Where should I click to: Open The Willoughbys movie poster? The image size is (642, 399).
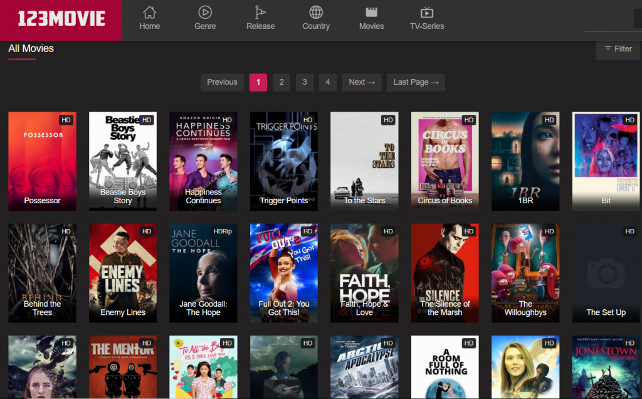click(x=525, y=273)
